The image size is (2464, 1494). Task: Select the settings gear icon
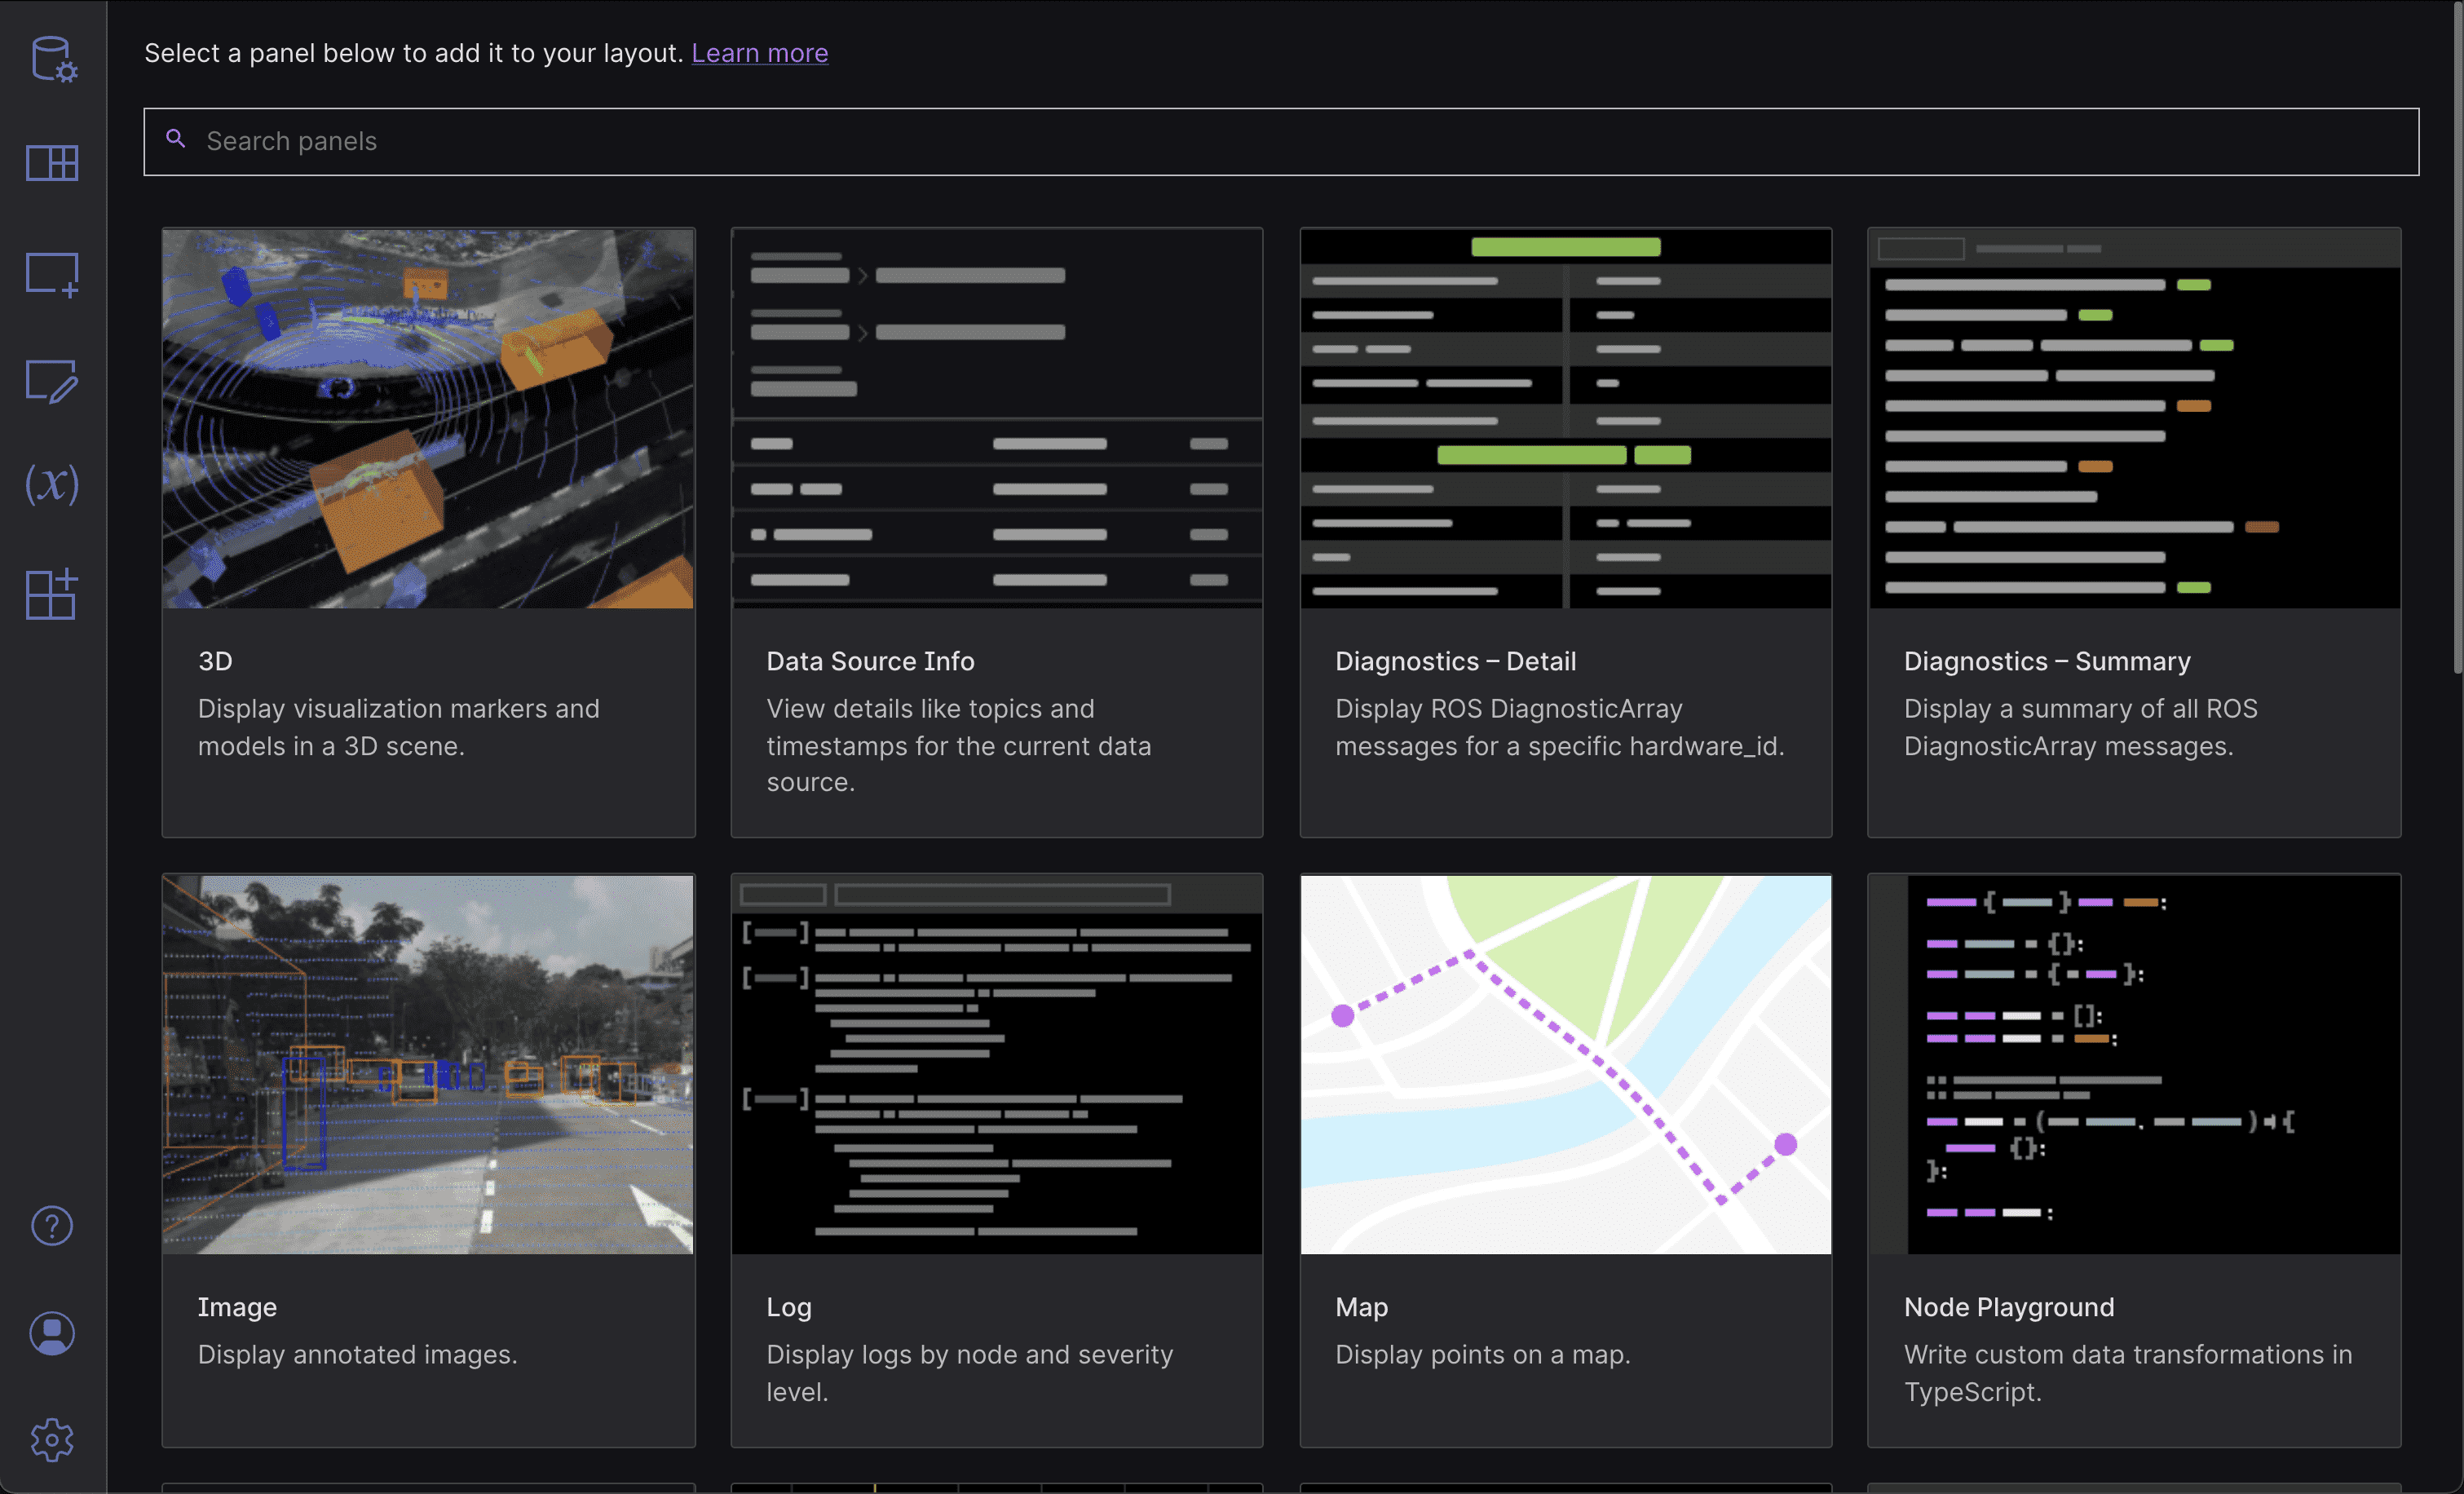[x=51, y=1439]
